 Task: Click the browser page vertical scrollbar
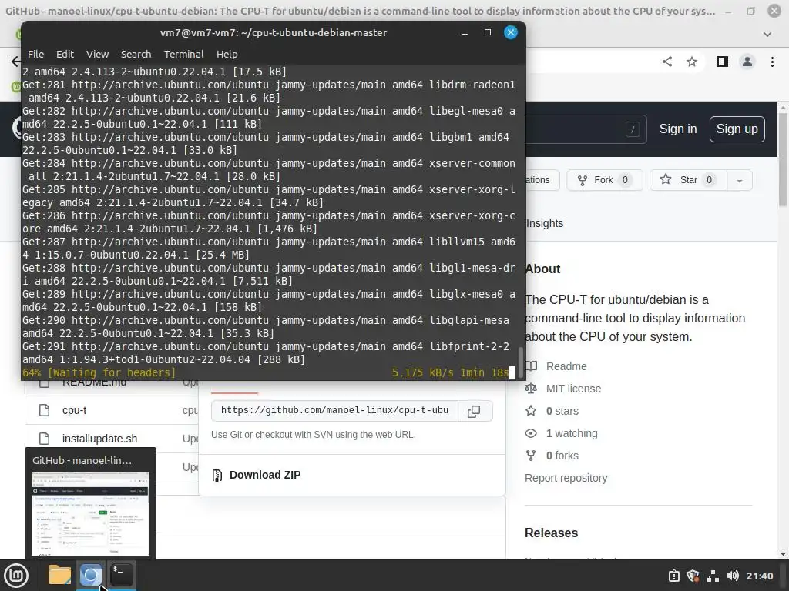pos(783,159)
